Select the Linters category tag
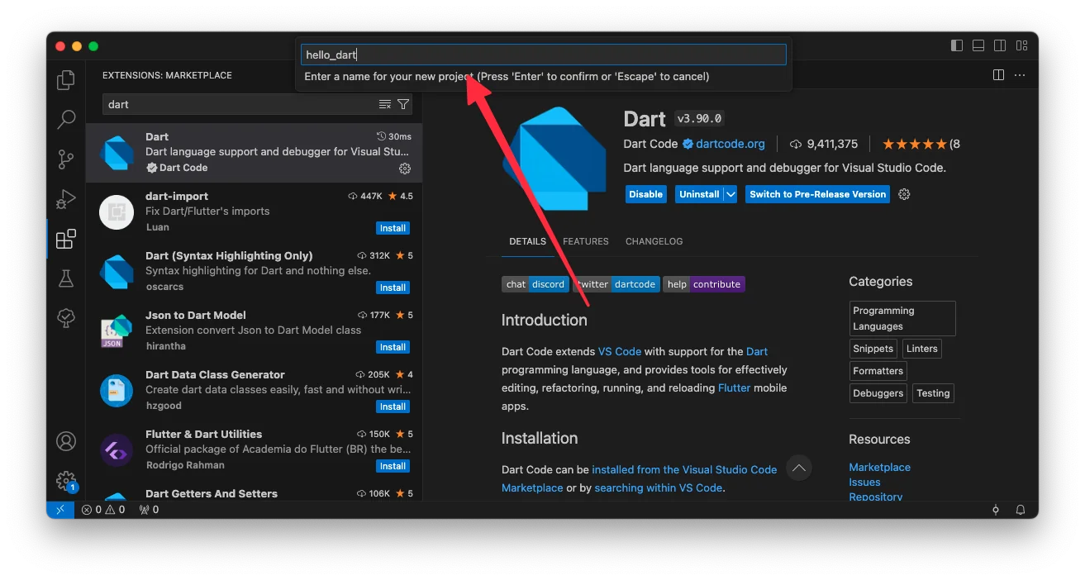 [921, 349]
